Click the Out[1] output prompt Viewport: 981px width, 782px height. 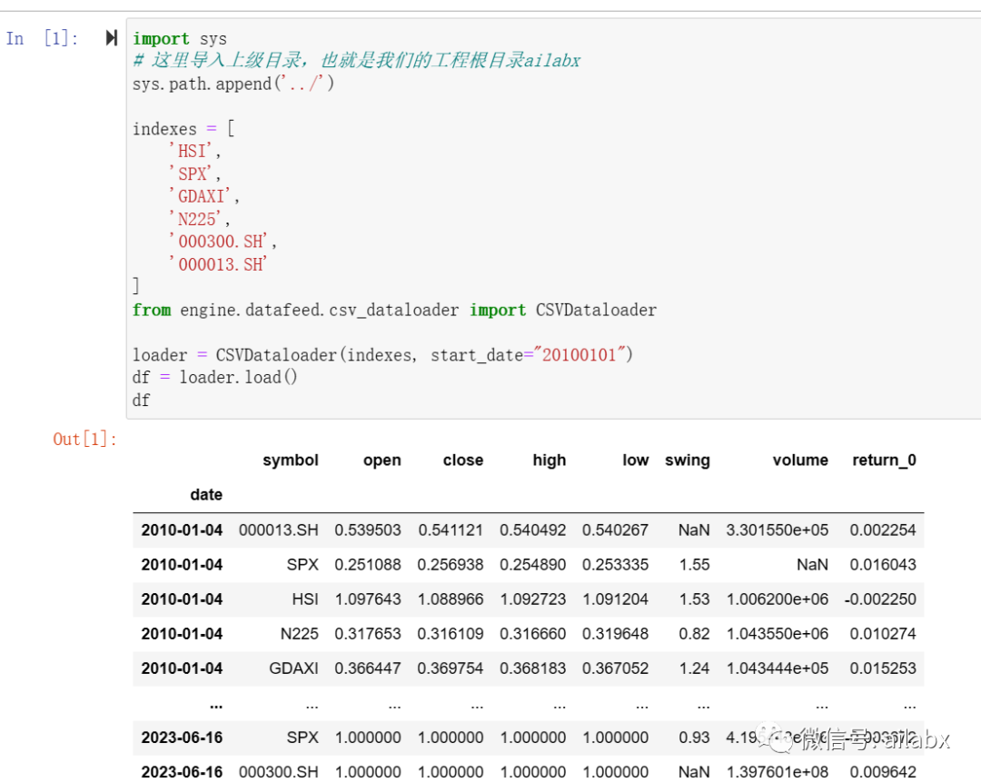coord(84,440)
